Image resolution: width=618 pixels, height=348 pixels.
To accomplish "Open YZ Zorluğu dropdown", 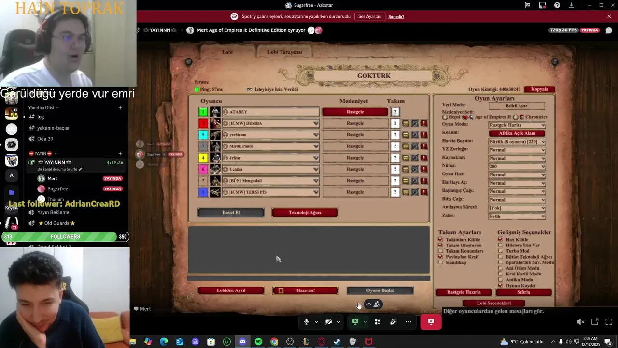I will pos(517,150).
